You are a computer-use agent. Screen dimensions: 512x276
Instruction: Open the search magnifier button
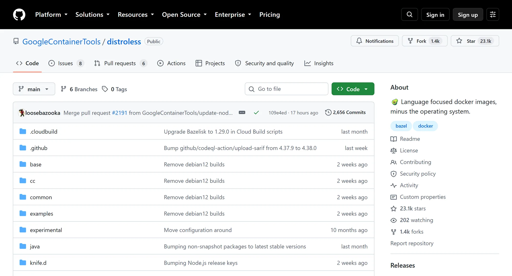(409, 15)
